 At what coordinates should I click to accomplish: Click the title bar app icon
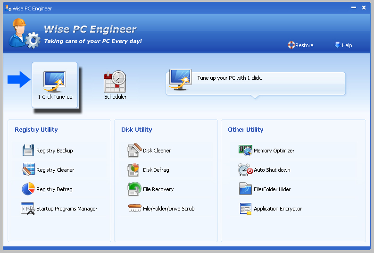(8, 8)
